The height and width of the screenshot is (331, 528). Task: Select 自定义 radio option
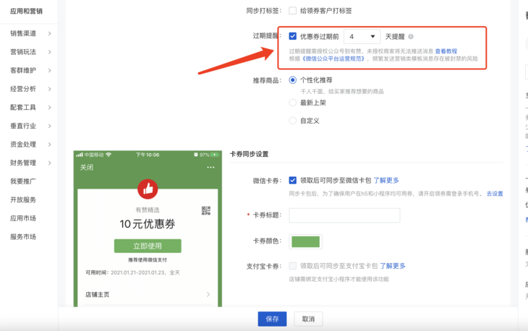coord(293,121)
